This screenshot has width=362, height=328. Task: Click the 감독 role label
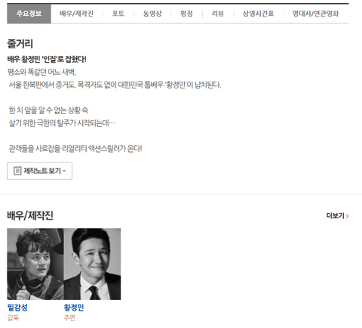coord(13,318)
